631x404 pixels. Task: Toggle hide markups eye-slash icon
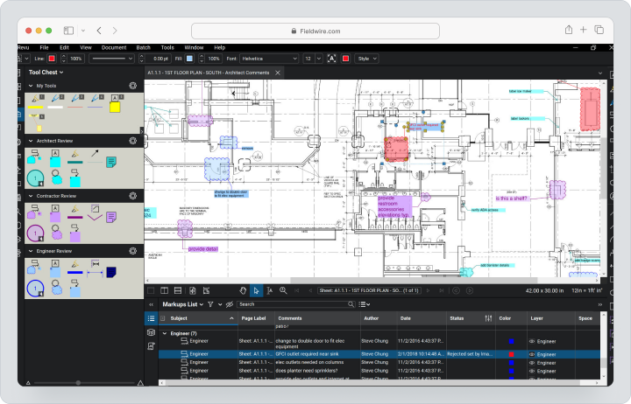click(x=230, y=304)
